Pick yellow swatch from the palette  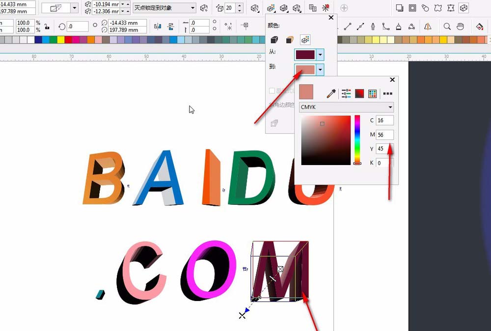(x=61, y=40)
